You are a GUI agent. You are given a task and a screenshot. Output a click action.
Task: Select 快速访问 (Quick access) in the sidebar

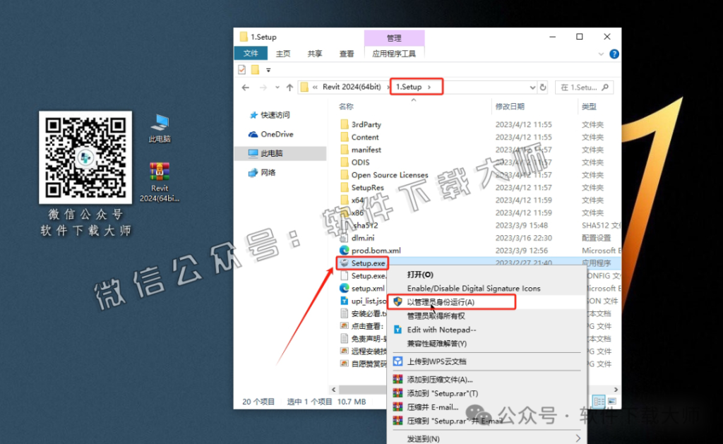(280, 114)
